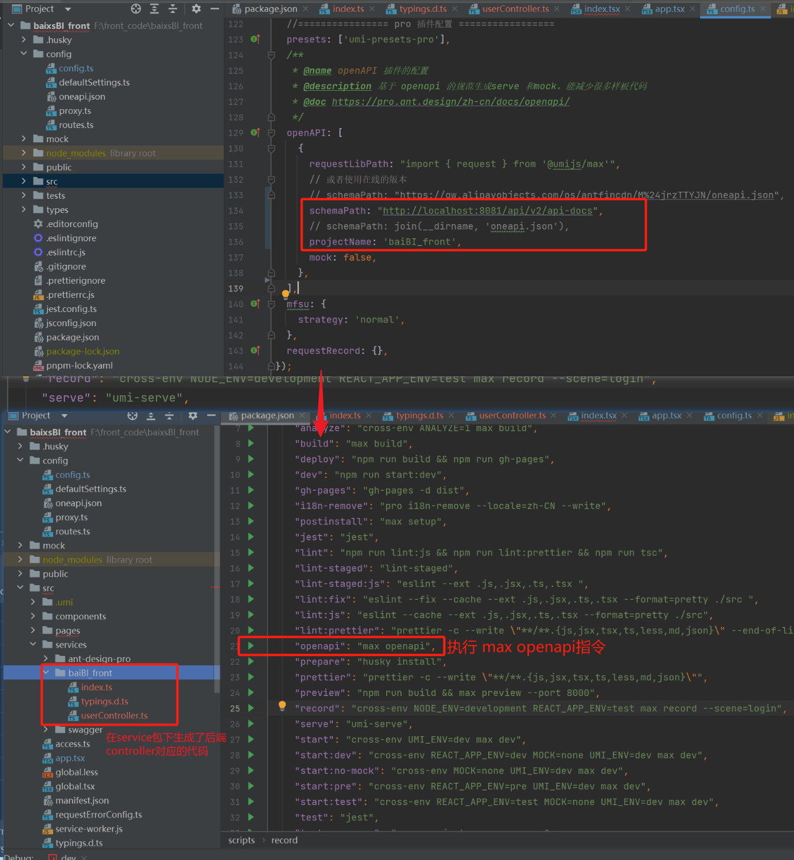The width and height of the screenshot is (794, 860).
Task: Click the gutter marker on the presets line
Action: tap(255, 39)
